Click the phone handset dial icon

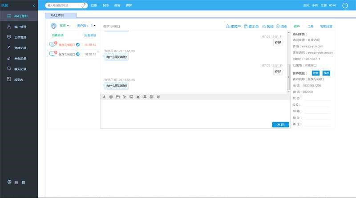84,5
